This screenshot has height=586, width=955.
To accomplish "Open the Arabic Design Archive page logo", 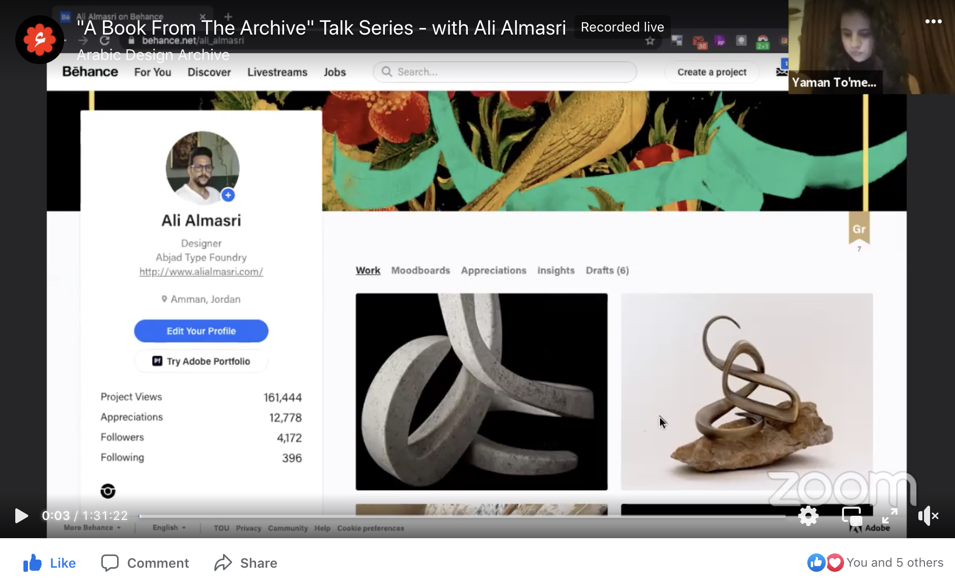I will pos(39,40).
